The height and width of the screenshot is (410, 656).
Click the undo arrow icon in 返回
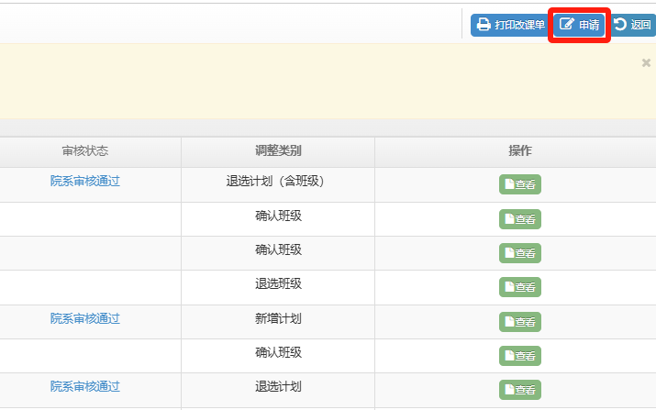(620, 24)
